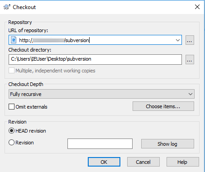Click the 'Checkout directory:' label
This screenshot has width=205, height=172.
(30, 50)
